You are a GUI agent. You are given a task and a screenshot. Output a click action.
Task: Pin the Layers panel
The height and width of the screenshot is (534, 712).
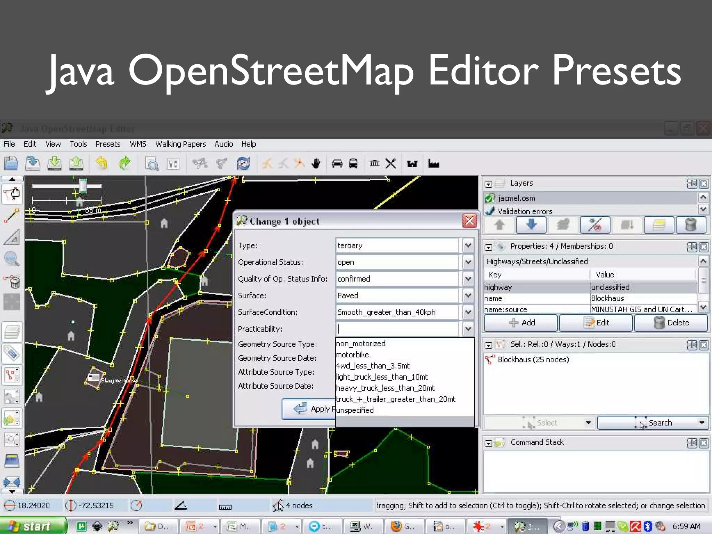[x=692, y=183]
